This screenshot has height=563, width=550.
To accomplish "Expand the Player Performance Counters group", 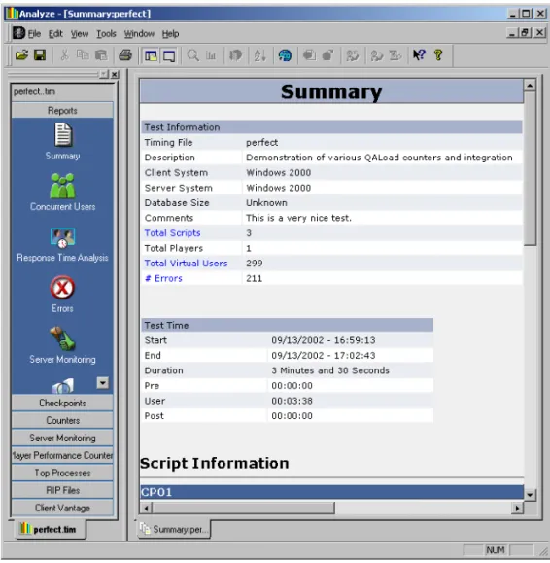I will tap(62, 455).
